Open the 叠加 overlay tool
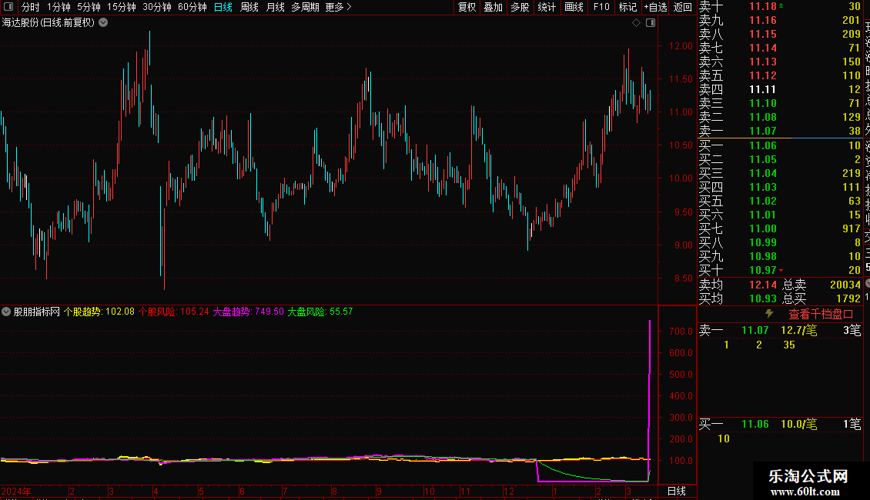This screenshot has height=500, width=870. [x=494, y=7]
